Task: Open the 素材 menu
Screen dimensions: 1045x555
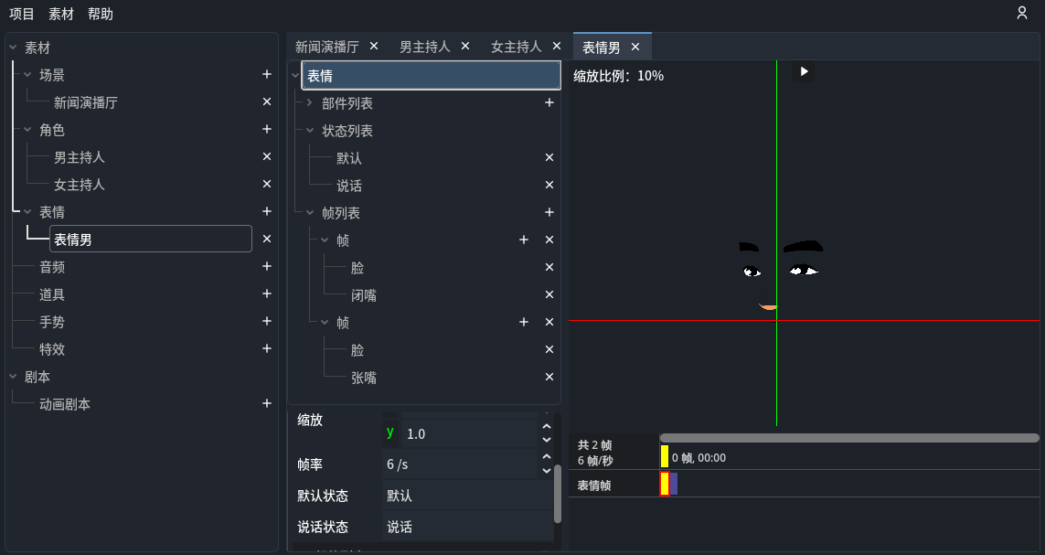Action: coord(61,14)
